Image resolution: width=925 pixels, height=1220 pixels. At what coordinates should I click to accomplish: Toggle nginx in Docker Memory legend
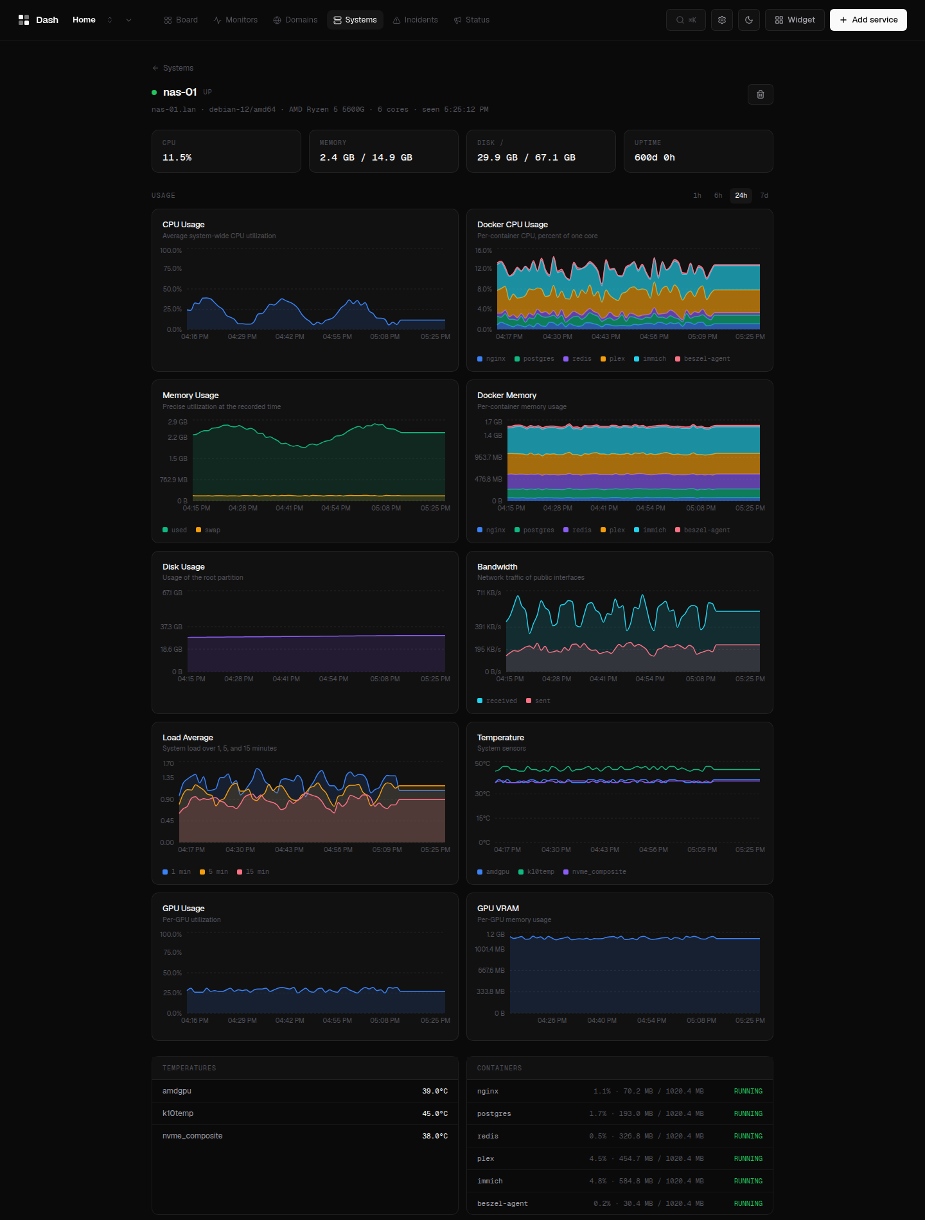[x=491, y=530]
